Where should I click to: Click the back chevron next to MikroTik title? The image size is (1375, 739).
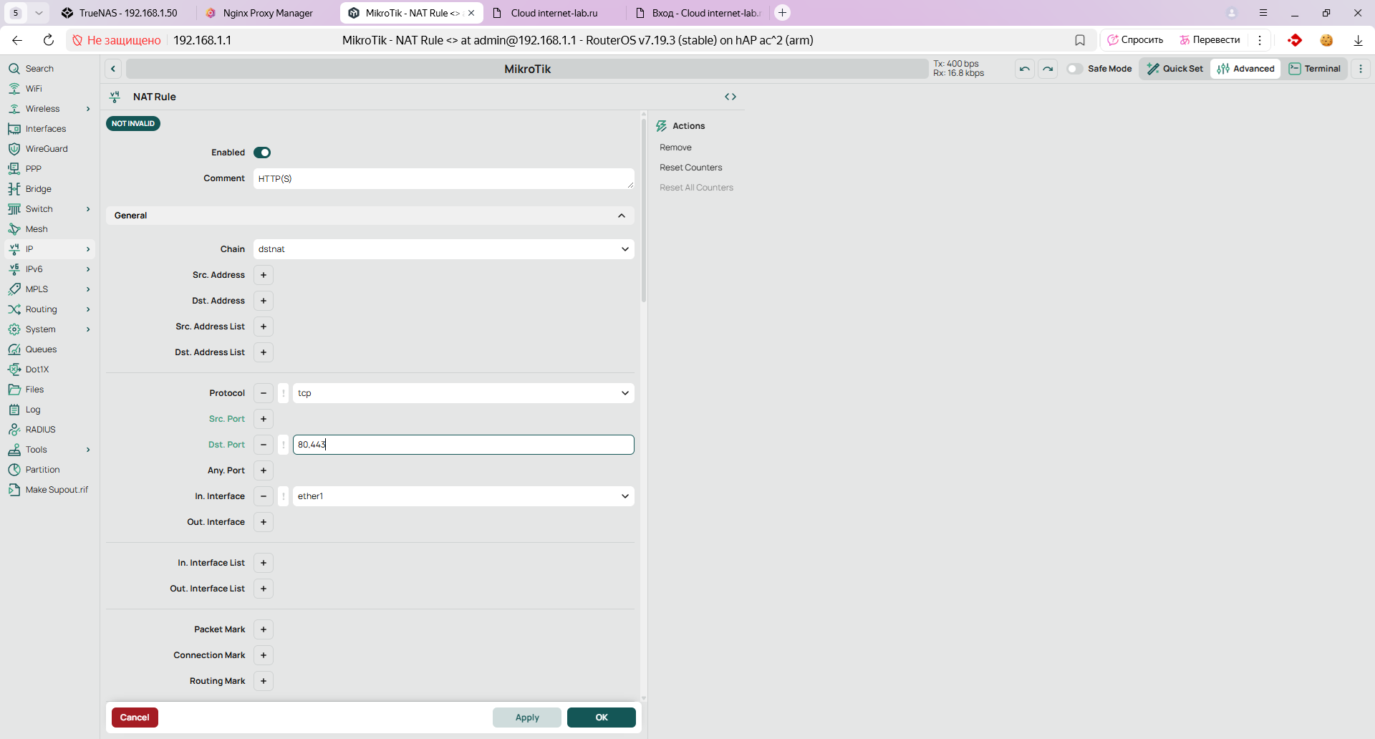coord(113,69)
